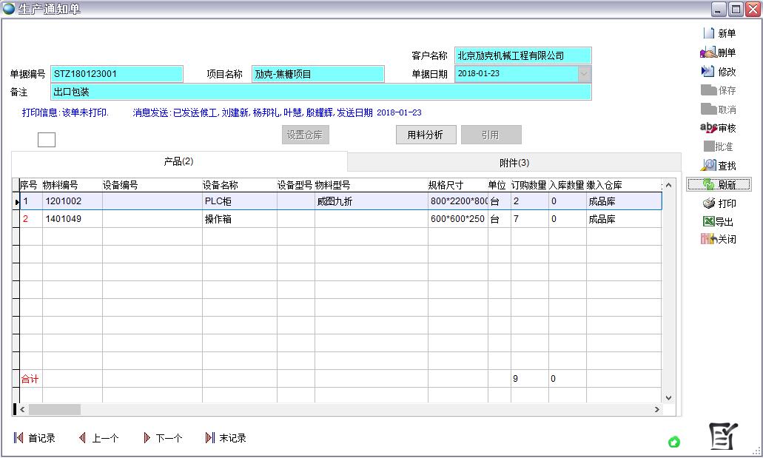
Task: Click the green status icon at bottom right
Action: 674,442
